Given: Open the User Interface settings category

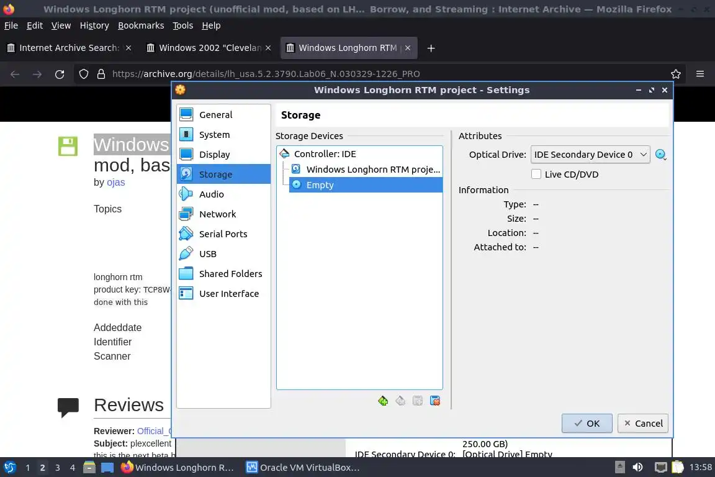Looking at the screenshot, I should (x=223, y=294).
